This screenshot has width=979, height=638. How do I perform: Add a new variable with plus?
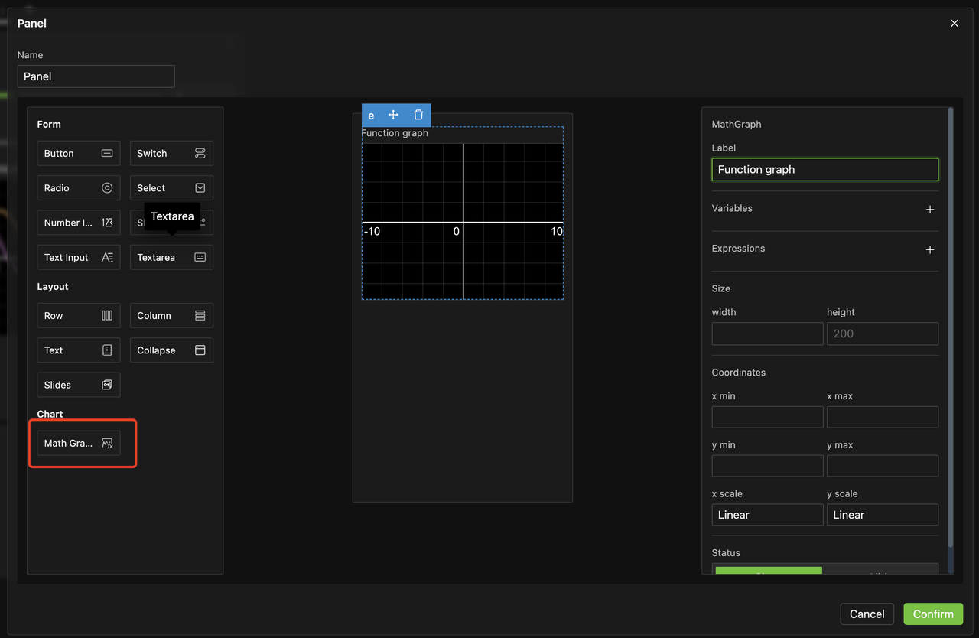coord(930,210)
